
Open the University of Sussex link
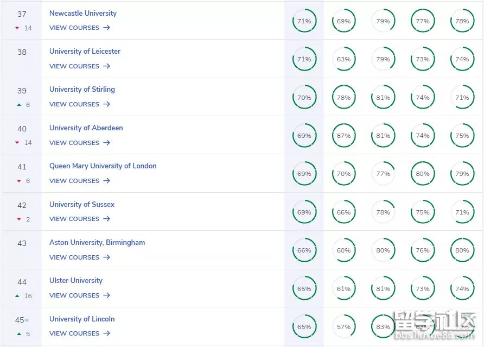(x=82, y=204)
